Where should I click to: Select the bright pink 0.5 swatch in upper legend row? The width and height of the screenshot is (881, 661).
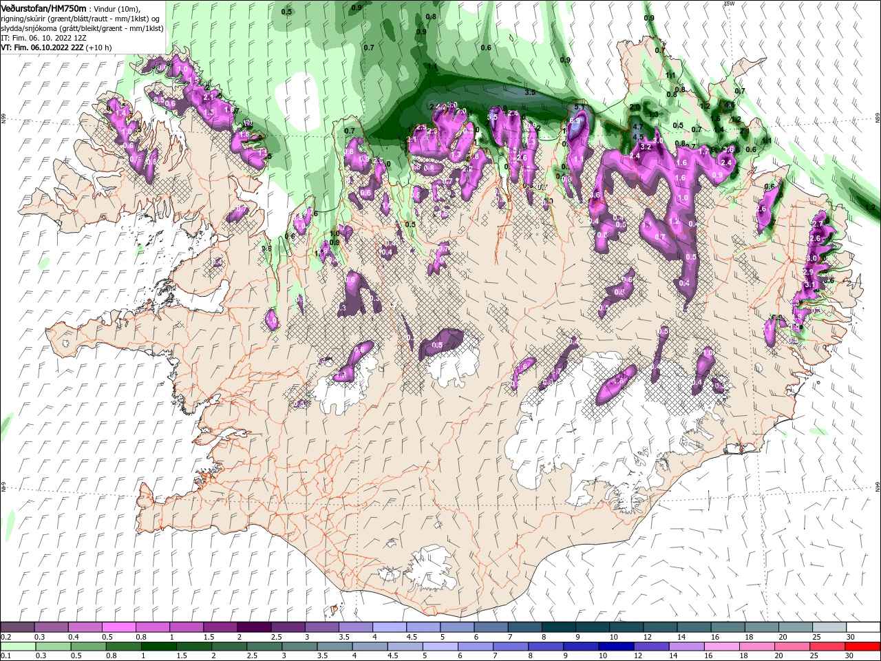[x=118, y=627]
